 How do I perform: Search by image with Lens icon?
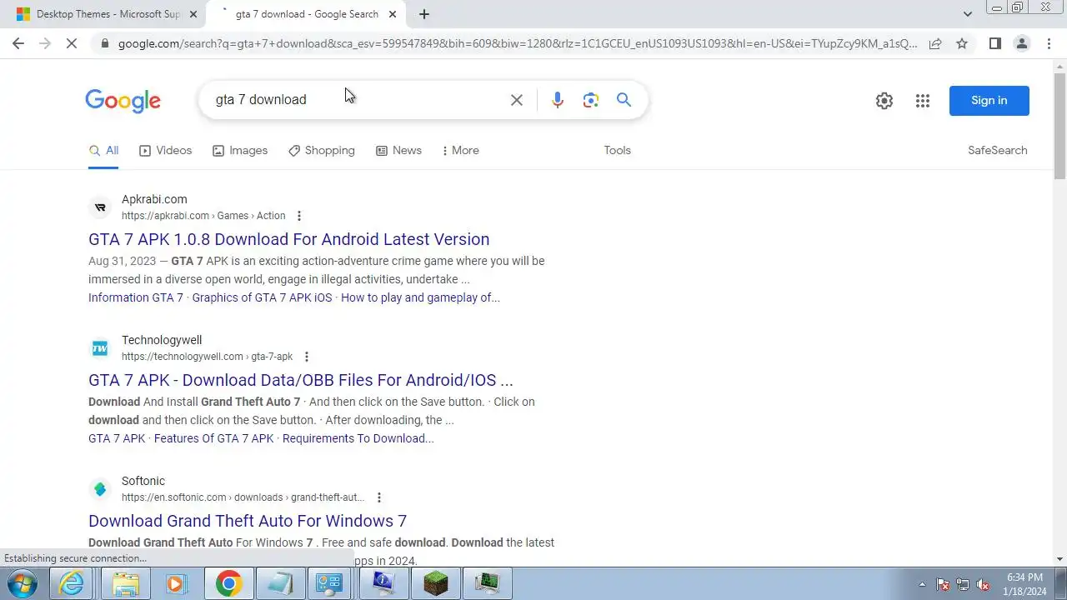coord(591,100)
